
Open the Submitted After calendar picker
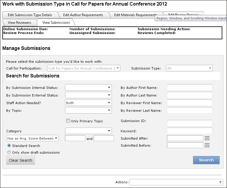tap(207, 138)
